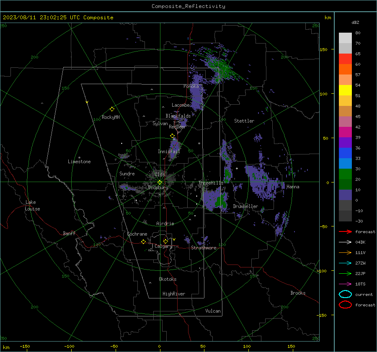
Task: Click the red forecast ellipse icon
Action: [345, 305]
